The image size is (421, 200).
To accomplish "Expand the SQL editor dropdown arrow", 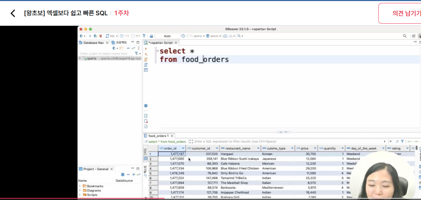I will [x=116, y=36].
